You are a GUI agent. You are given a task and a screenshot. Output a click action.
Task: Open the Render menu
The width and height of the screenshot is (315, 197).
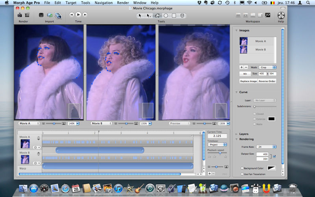pyautogui.click(x=123, y=3)
